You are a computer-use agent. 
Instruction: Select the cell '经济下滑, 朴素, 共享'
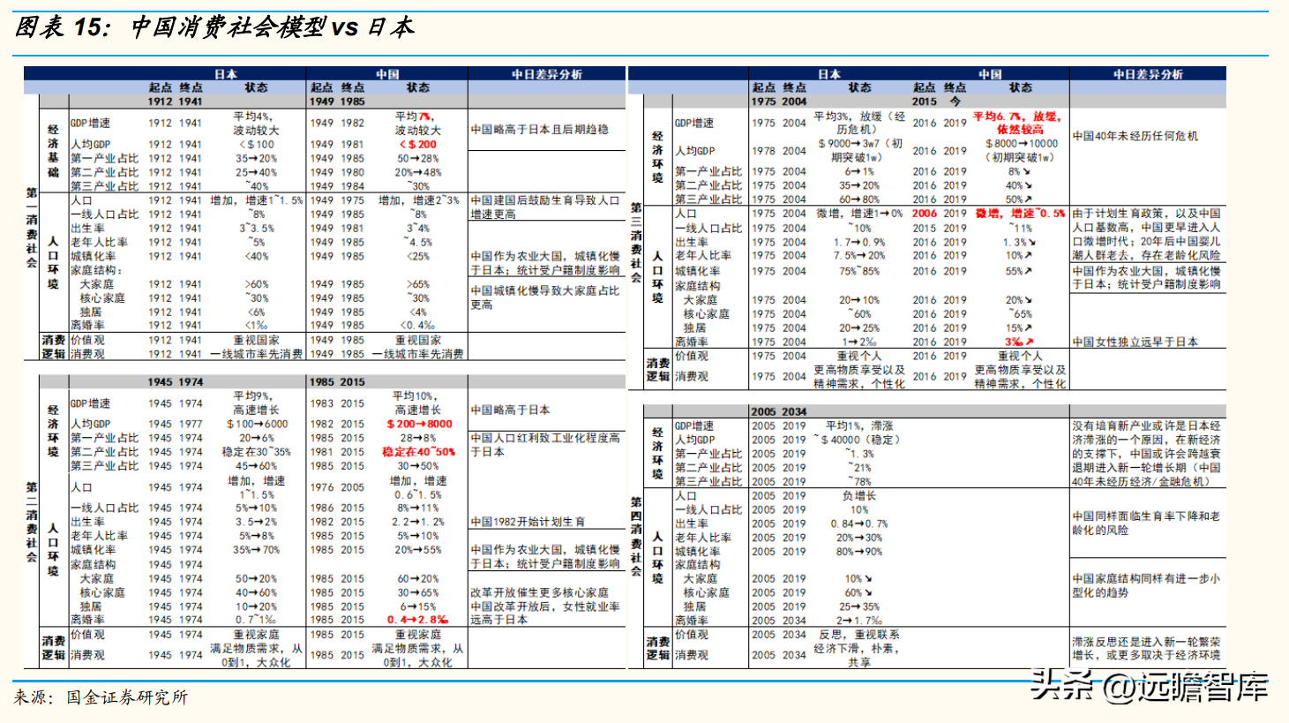[x=859, y=655]
